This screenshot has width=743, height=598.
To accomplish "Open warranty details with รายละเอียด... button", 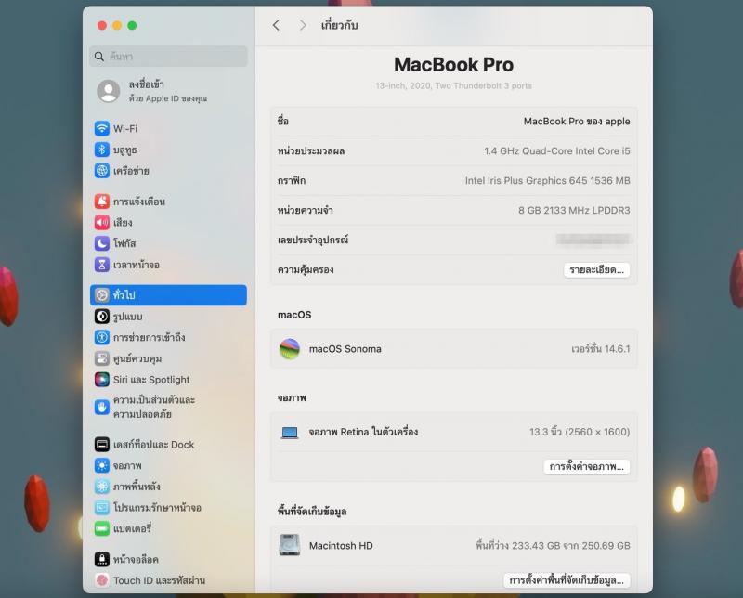I will (596, 270).
